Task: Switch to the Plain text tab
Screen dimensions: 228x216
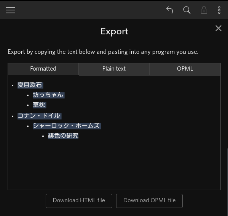Action: 114,69
